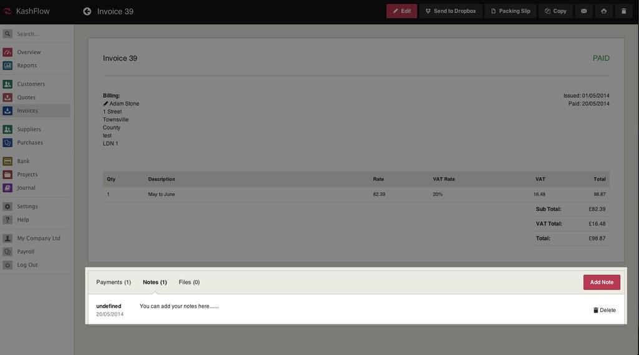Select the Notes (1) tab

point(155,282)
